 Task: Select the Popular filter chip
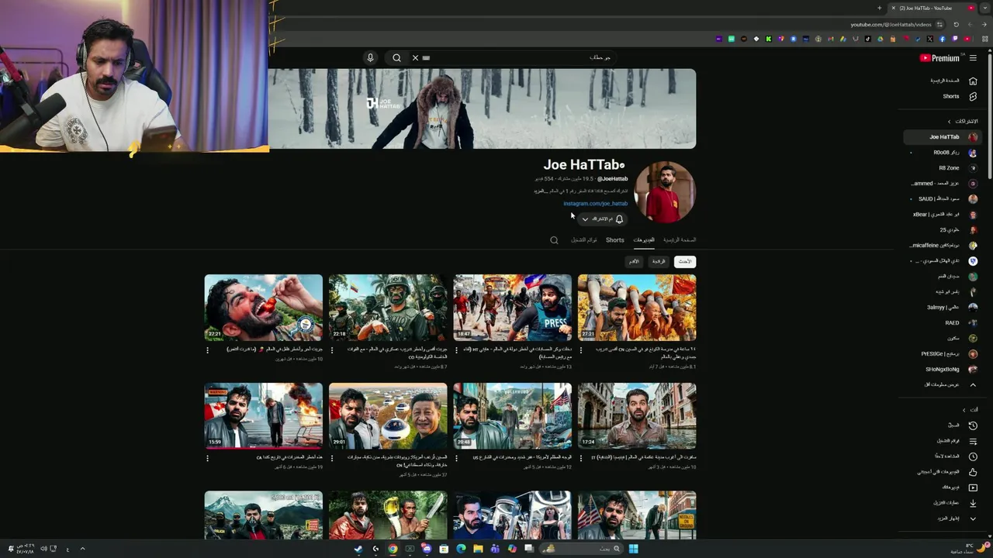tap(659, 262)
